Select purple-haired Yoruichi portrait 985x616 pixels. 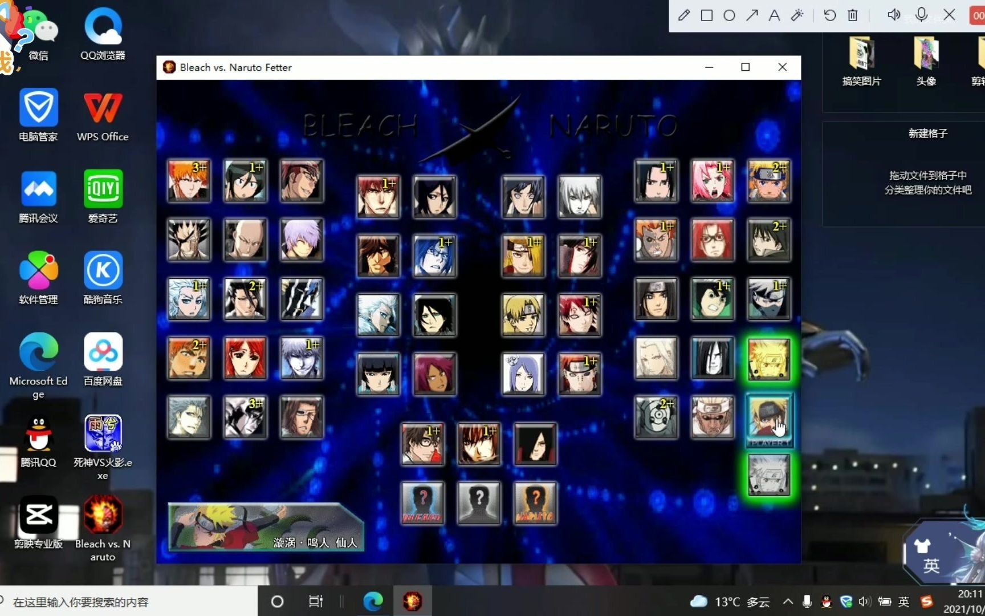click(x=434, y=375)
